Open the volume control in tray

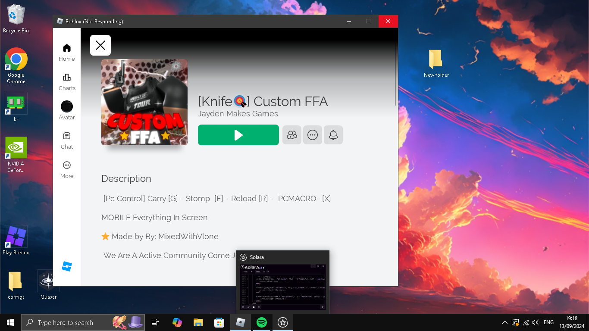[x=536, y=322]
